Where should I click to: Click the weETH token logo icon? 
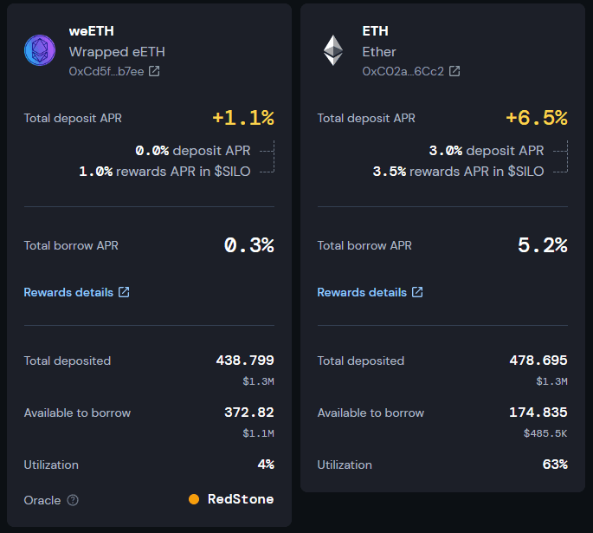(40, 50)
